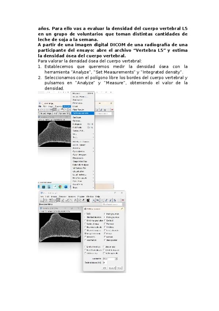Select the Rectangle selection tool in lower toolbar
Screen dimensions: 219x311
[42, 200]
